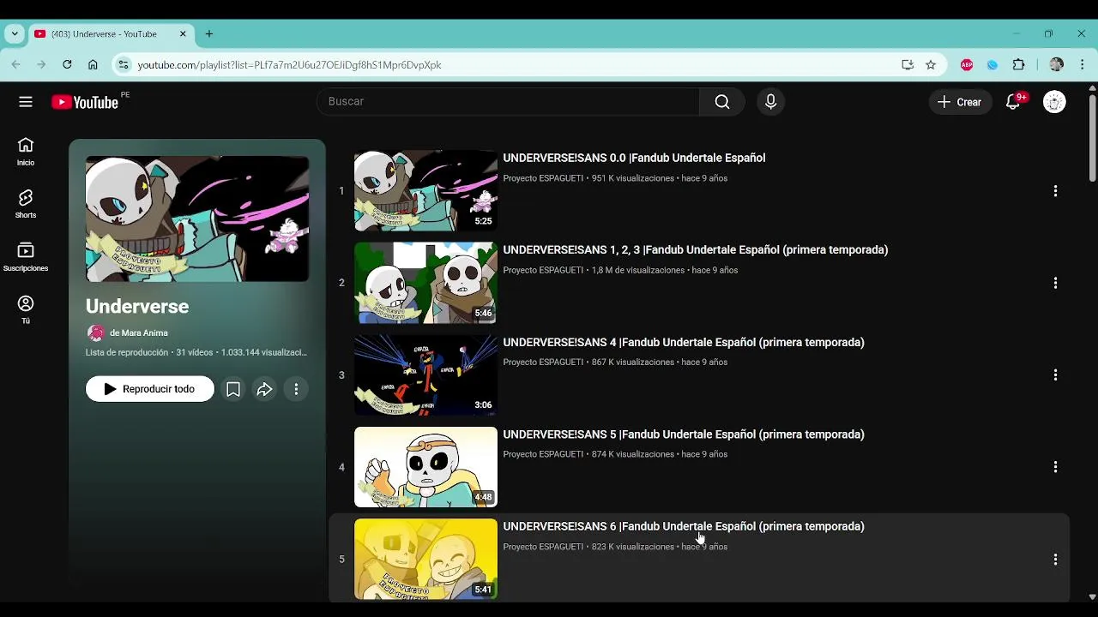The width and height of the screenshot is (1098, 617).
Task: Open video title UNDERVERSE!SANS 5
Action: pos(683,434)
